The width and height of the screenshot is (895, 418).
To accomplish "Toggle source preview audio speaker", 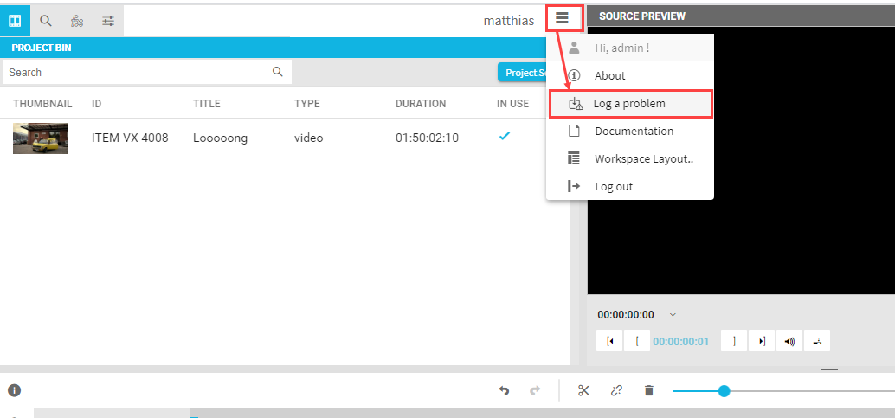I will 789,341.
